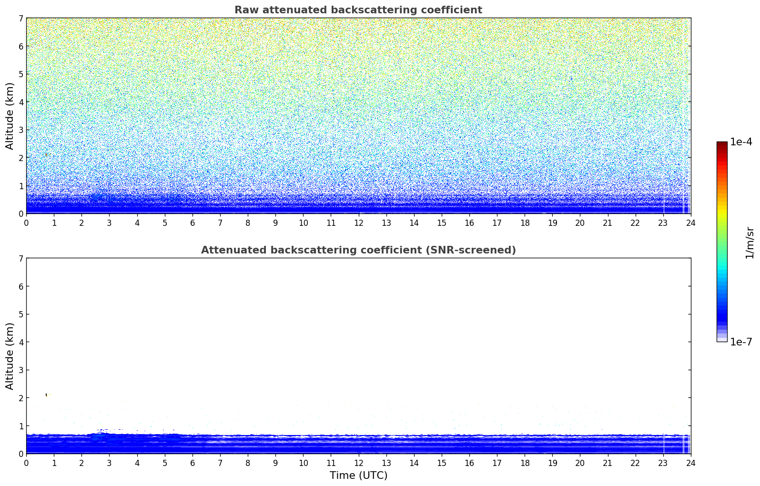This screenshot has width=760, height=486.
Task: Click the bottom plot's 'Altitude (km)' label
Action: 10,356
